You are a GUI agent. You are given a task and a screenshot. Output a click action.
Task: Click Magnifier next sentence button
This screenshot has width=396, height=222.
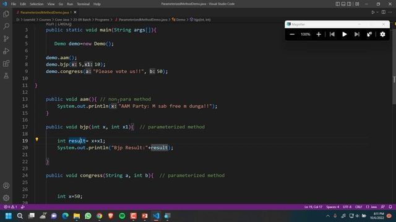[357, 35]
